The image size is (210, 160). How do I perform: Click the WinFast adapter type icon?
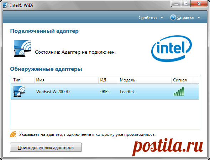point(19,91)
